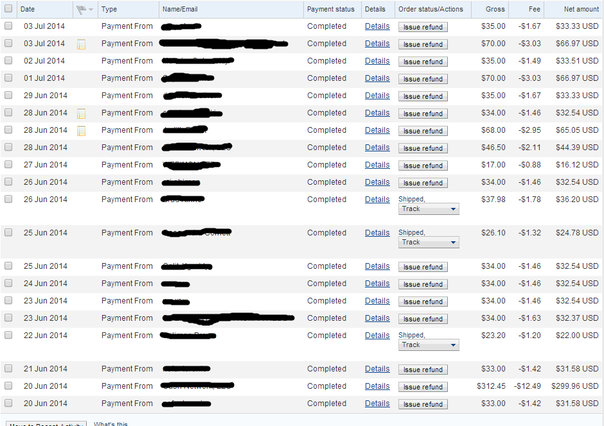Open the note icon on the 28 Jun $34.00 payment
This screenshot has width=604, height=426.
pos(81,114)
